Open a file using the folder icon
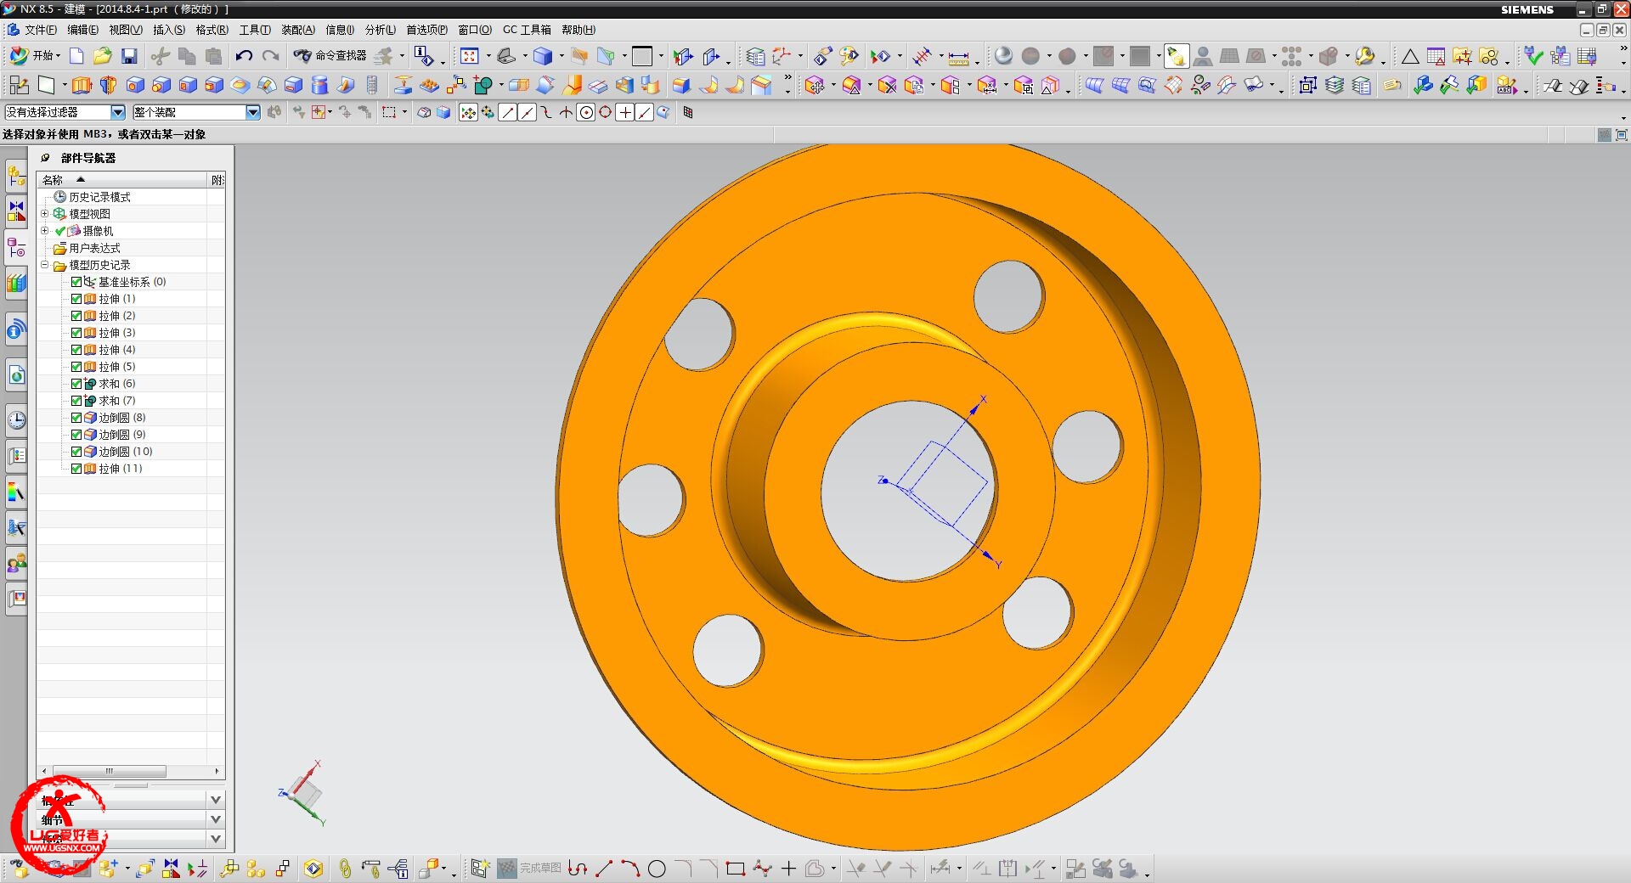The image size is (1631, 883). point(102,56)
